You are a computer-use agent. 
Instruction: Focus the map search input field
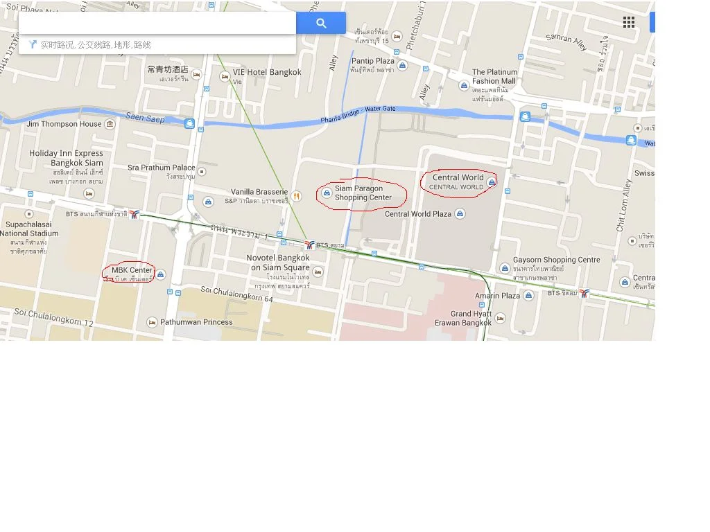(157, 23)
